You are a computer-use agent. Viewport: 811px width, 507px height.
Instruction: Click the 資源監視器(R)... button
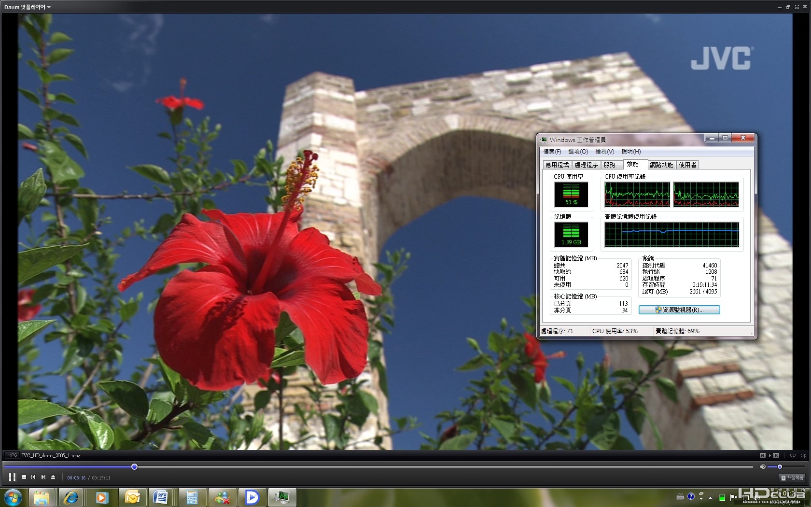[679, 310]
